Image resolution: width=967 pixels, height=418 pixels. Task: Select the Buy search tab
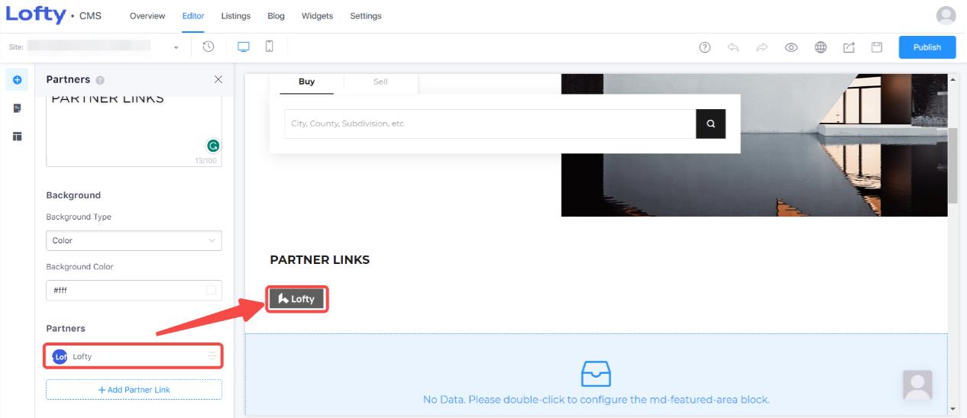(x=306, y=82)
